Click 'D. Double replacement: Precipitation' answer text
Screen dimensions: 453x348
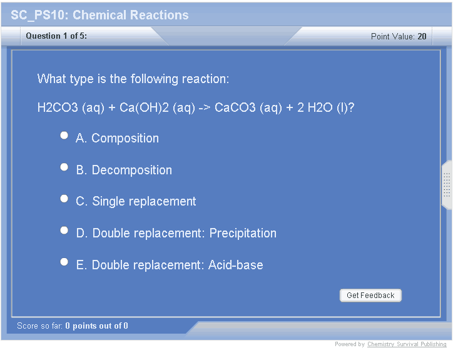pos(176,234)
